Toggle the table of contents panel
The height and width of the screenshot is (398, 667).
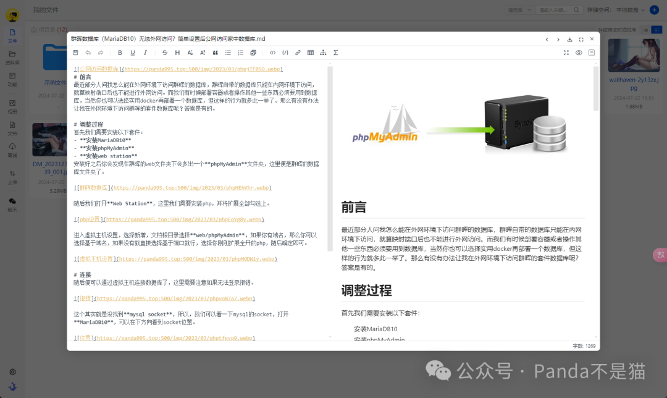[592, 53]
